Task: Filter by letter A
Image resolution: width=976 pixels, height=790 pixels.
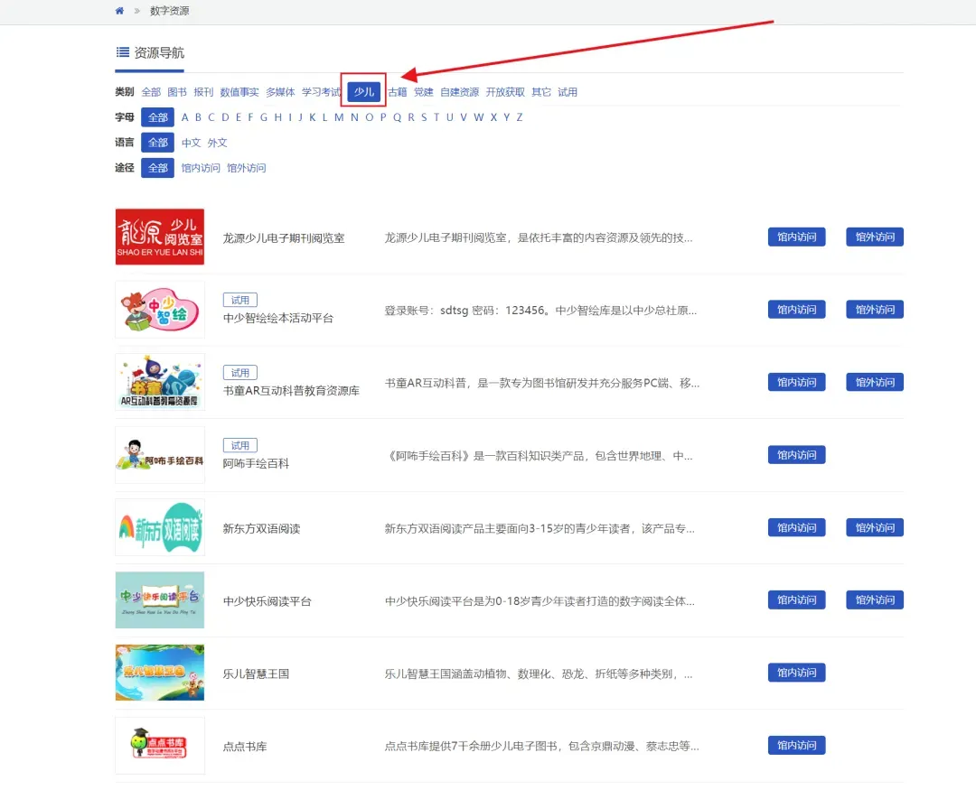Action: tap(185, 117)
